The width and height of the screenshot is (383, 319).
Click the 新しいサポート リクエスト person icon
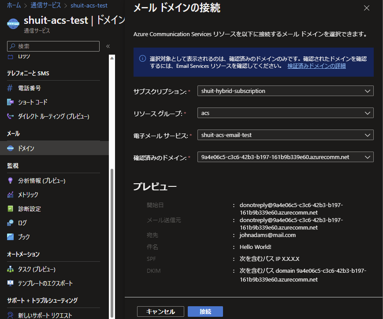pyautogui.click(x=10, y=315)
